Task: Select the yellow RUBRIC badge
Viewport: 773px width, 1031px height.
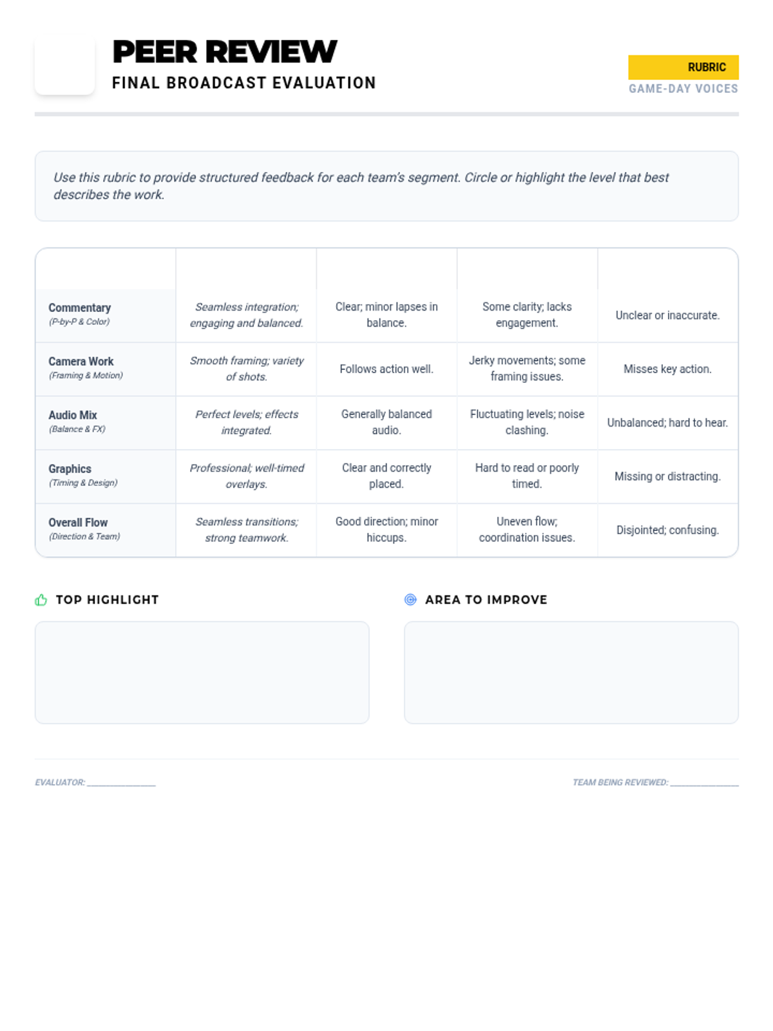Action: 683,67
